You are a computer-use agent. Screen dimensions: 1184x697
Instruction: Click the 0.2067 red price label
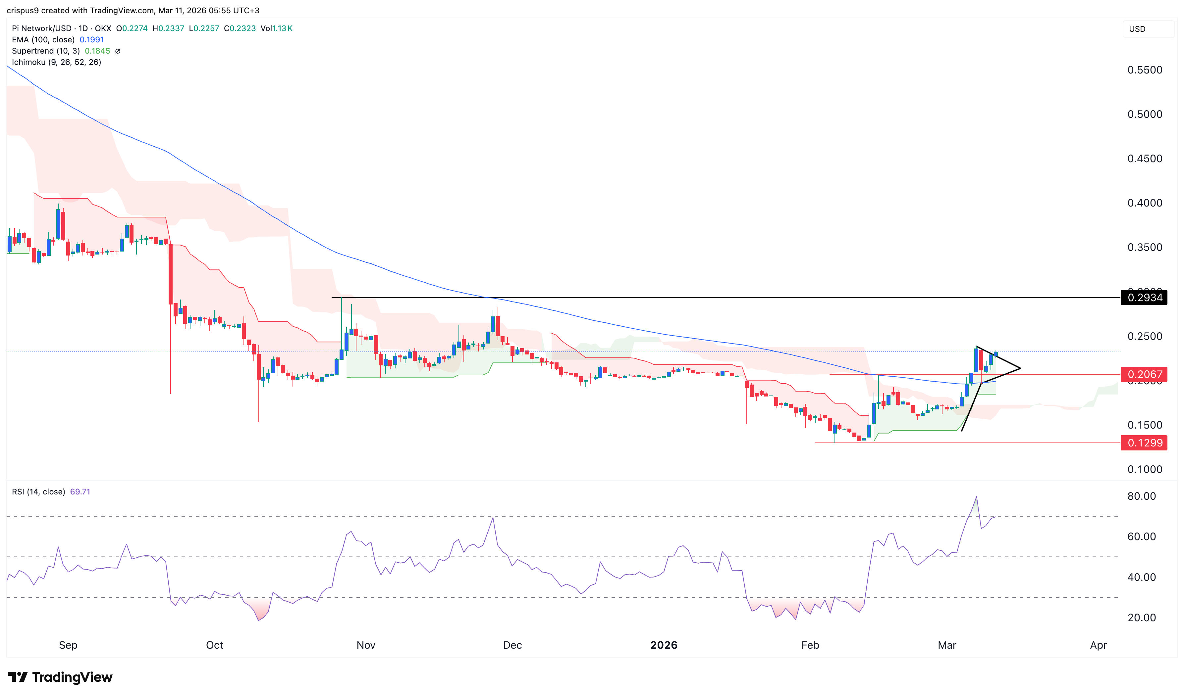(1144, 374)
